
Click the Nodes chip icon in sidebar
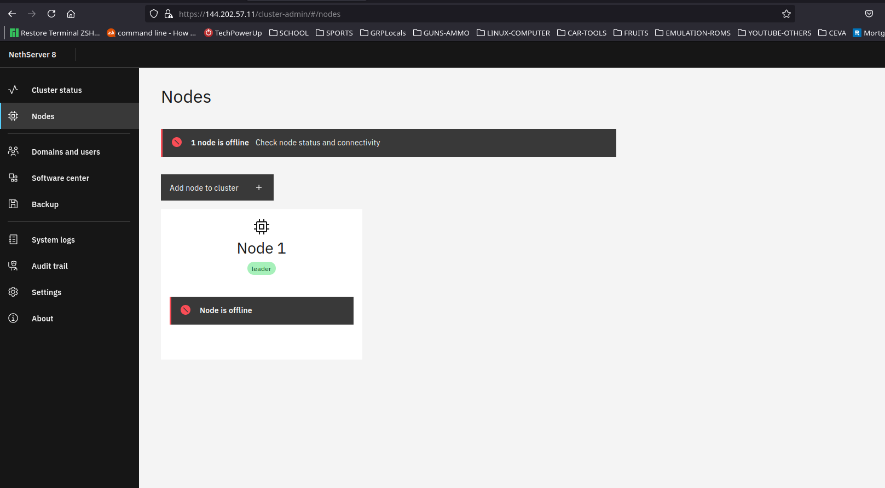pos(13,116)
